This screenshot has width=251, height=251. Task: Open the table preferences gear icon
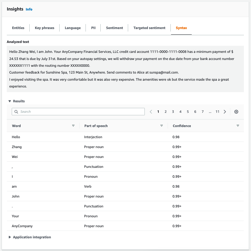[236, 112]
